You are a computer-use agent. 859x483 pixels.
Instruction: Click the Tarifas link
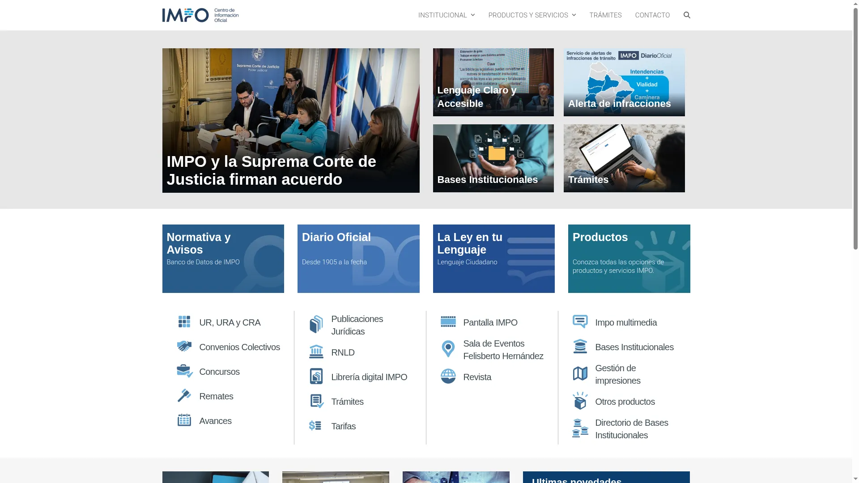pyautogui.click(x=343, y=426)
